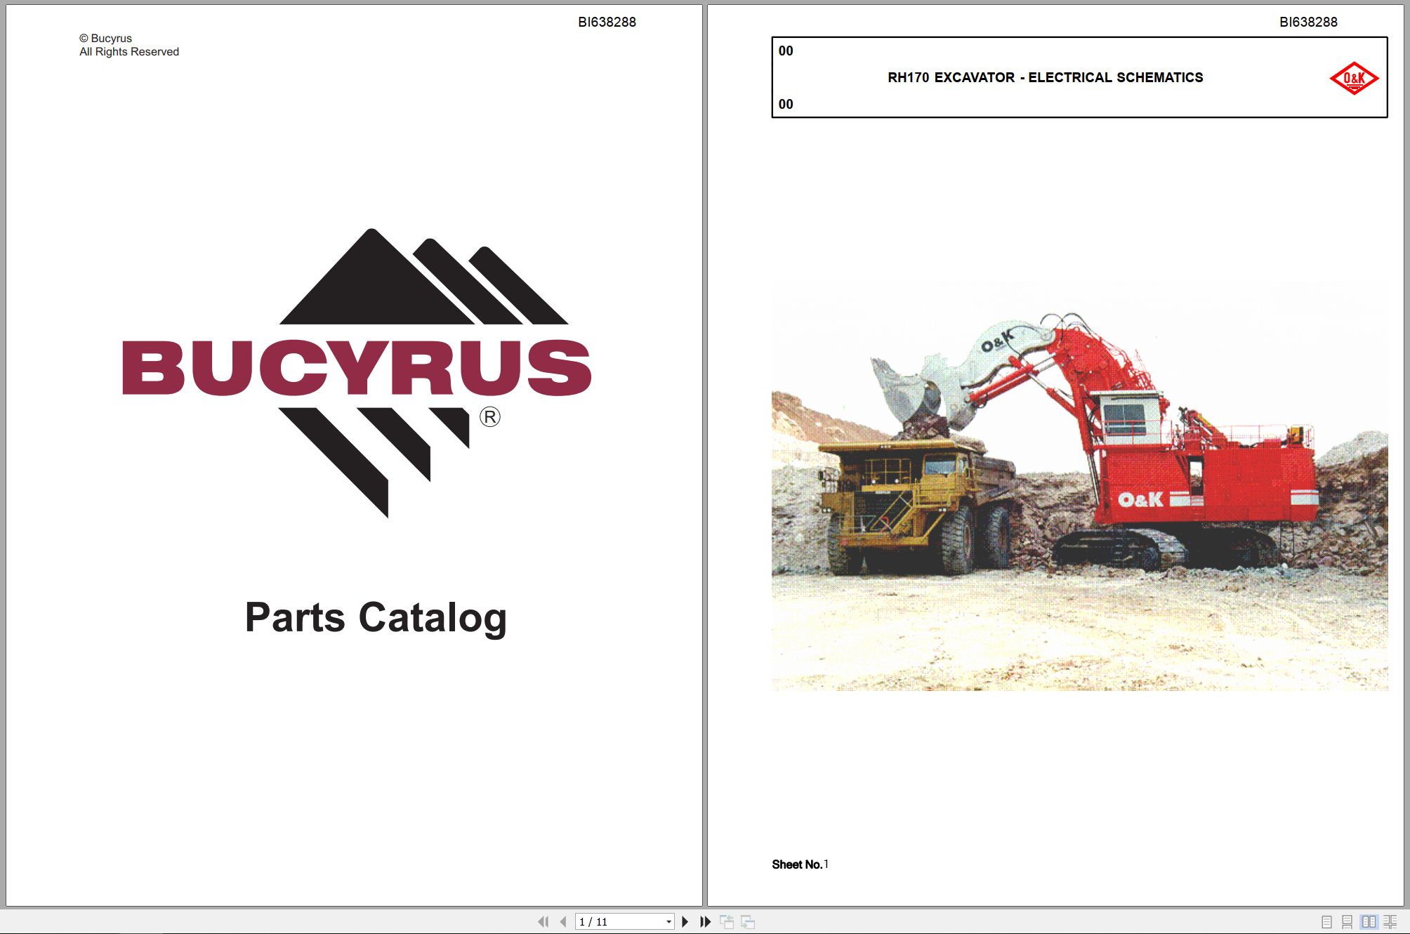The width and height of the screenshot is (1410, 934).
Task: Switch to continuous page layout
Action: (x=1347, y=921)
